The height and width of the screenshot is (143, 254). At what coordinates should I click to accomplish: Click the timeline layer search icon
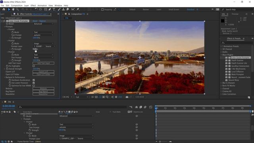tap(20, 107)
